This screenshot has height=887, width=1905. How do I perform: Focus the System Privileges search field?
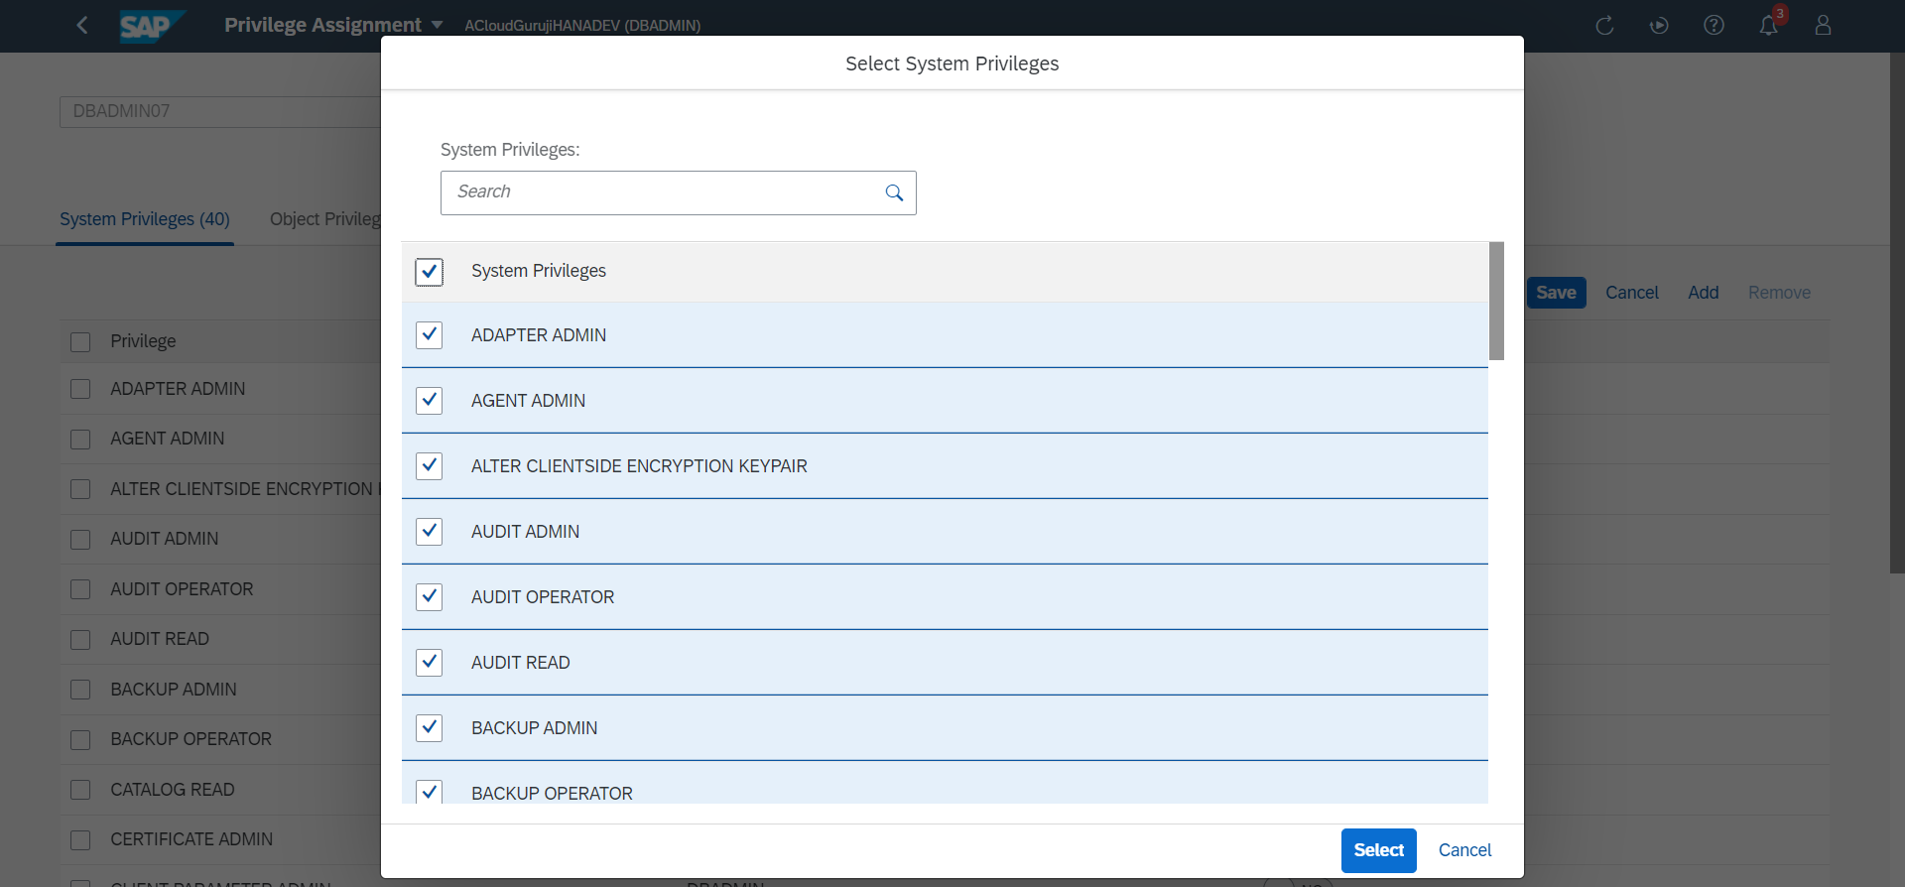tap(660, 192)
